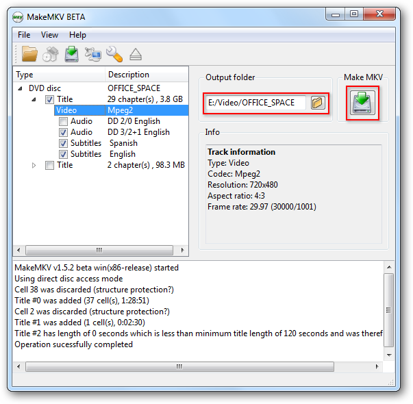Click 'OFFICE_SPACE' description text
This screenshot has height=404, width=413.
tap(134, 88)
